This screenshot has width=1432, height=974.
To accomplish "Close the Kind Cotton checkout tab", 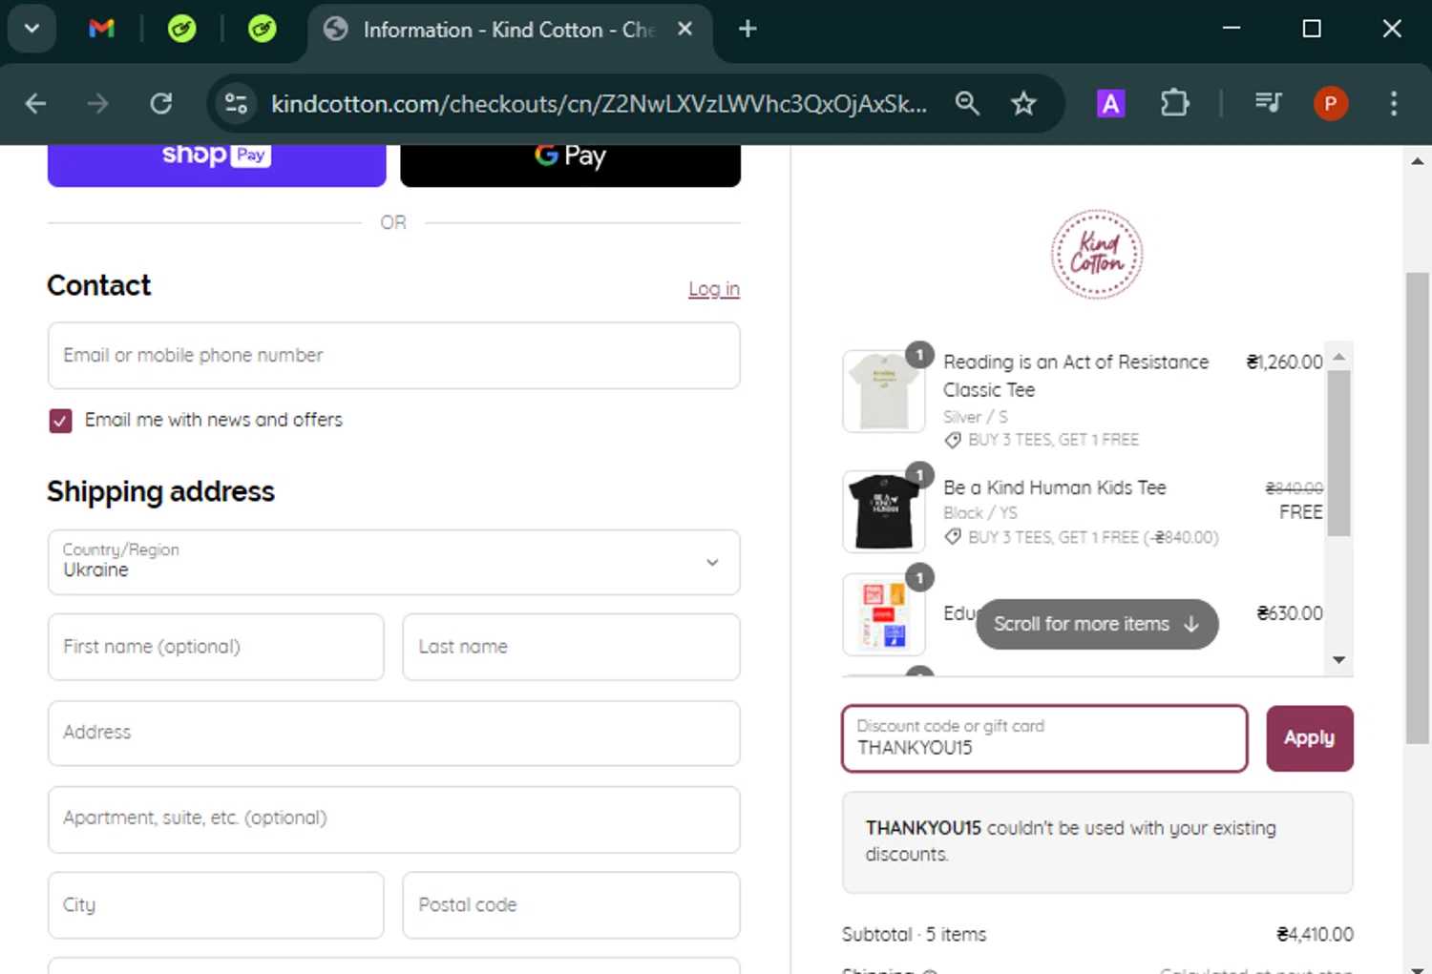I will click(x=684, y=29).
